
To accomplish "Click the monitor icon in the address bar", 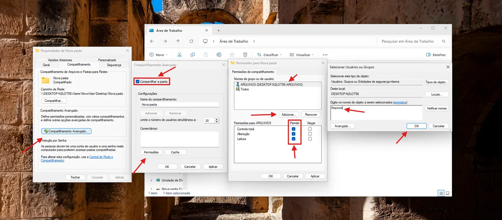I will 205,41.
